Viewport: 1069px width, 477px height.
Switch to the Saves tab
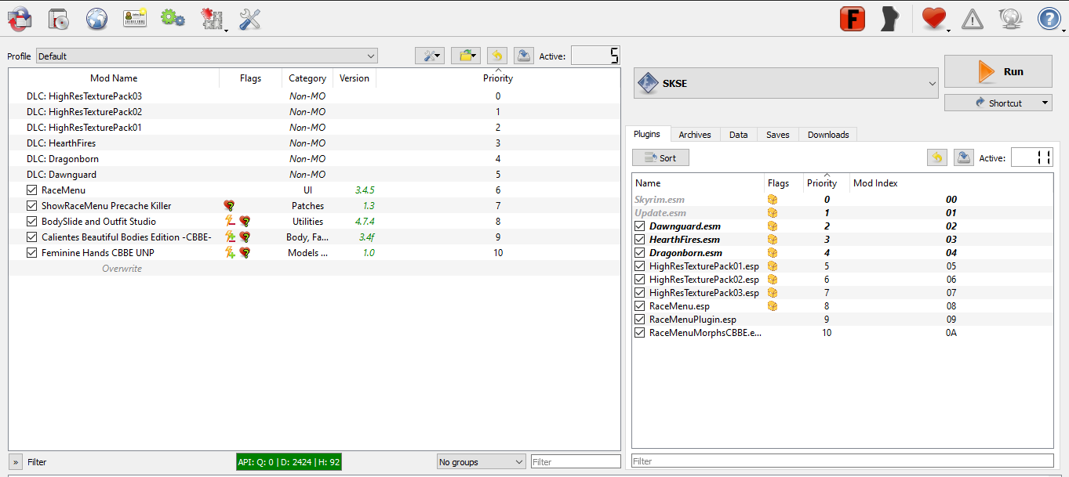[x=778, y=135]
